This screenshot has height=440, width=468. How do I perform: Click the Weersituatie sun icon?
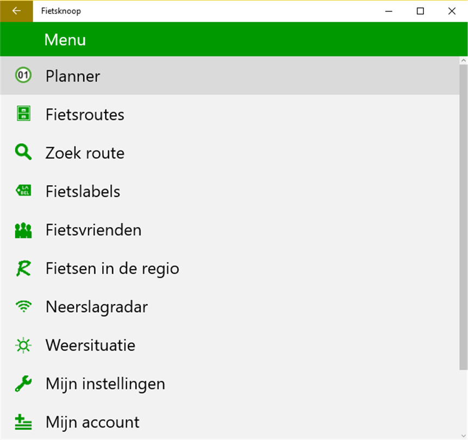[23, 345]
